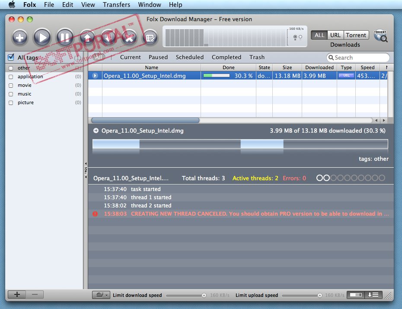This screenshot has height=309, width=402.
Task: Click the download limit slider knob
Action: 204,296
